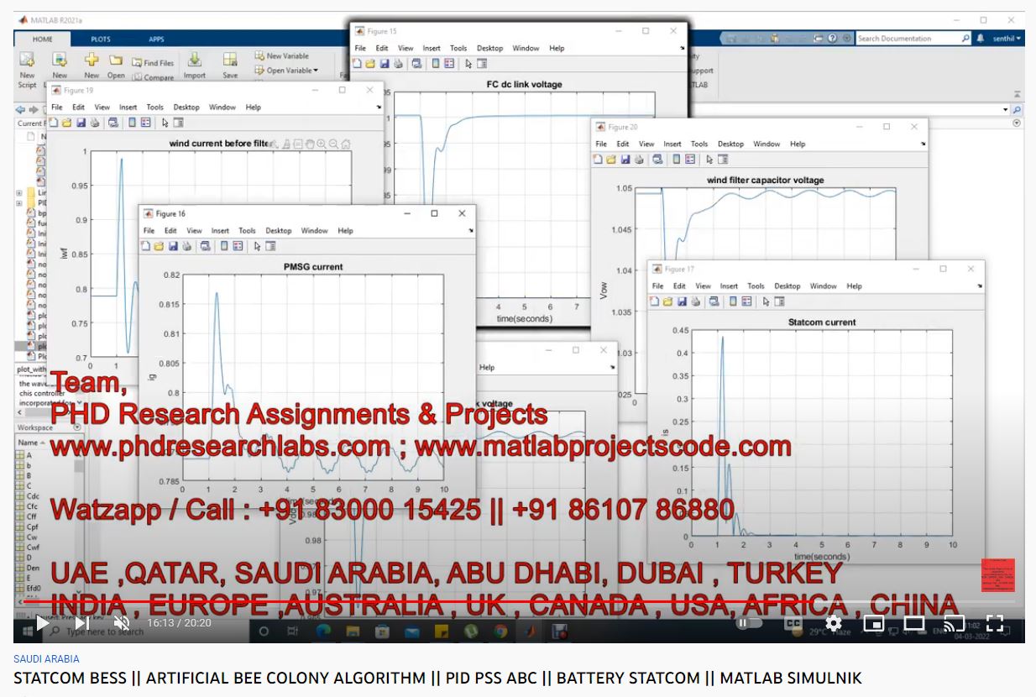
Task: Toggle the autoplay switch
Action: click(747, 623)
